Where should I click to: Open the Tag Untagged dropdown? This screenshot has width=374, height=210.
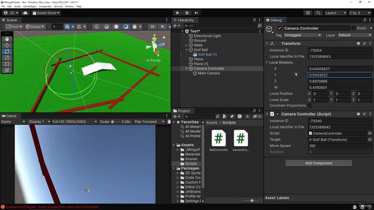click(x=303, y=35)
